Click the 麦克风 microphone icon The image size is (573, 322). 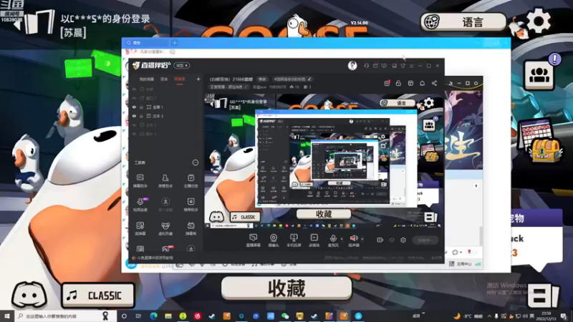[x=333, y=240]
